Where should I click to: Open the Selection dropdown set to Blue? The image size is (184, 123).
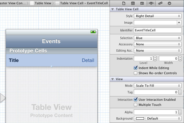(158, 38)
